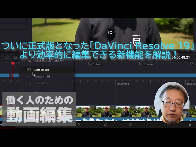The height and width of the screenshot is (147, 196).
Task: Select Start on Edit menu entry
Action: click(x=42, y=70)
